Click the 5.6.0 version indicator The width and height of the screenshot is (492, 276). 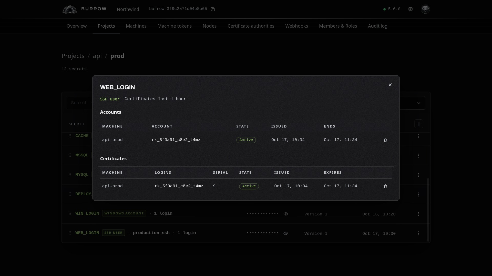point(392,9)
